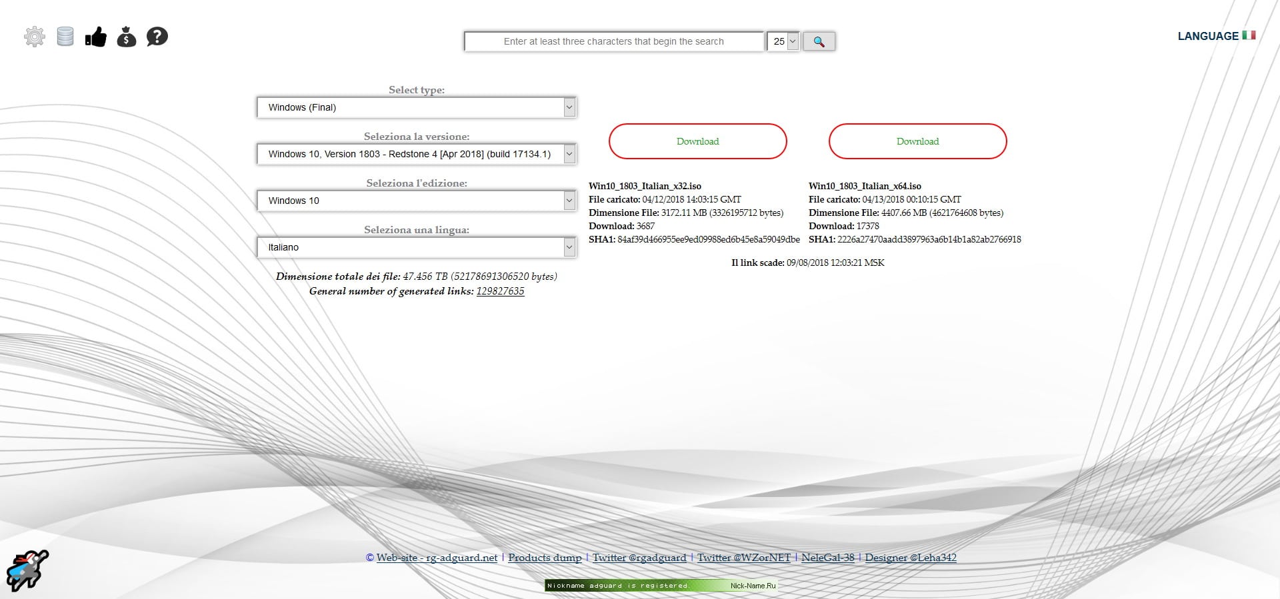Screen dimensions: 1280x599
Task: Open the question mark help icon
Action: coord(157,37)
